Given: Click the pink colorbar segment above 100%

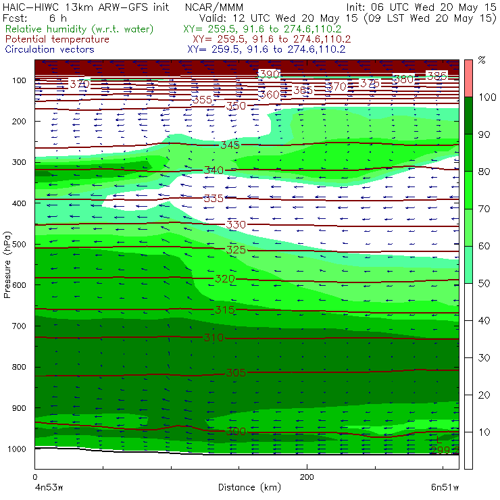Looking at the screenshot, I should [x=468, y=78].
